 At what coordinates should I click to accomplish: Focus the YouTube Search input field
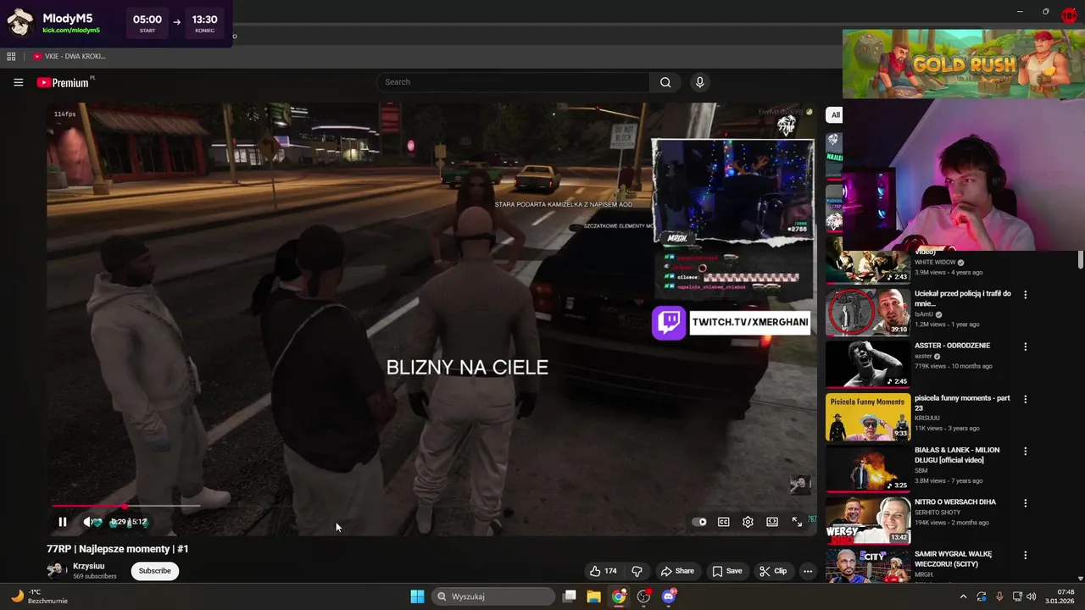pyautogui.click(x=513, y=82)
